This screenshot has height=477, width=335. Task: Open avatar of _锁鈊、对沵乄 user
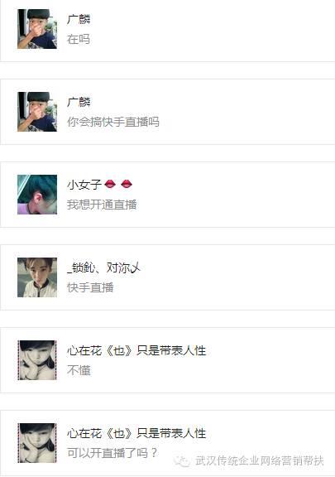coord(37,277)
